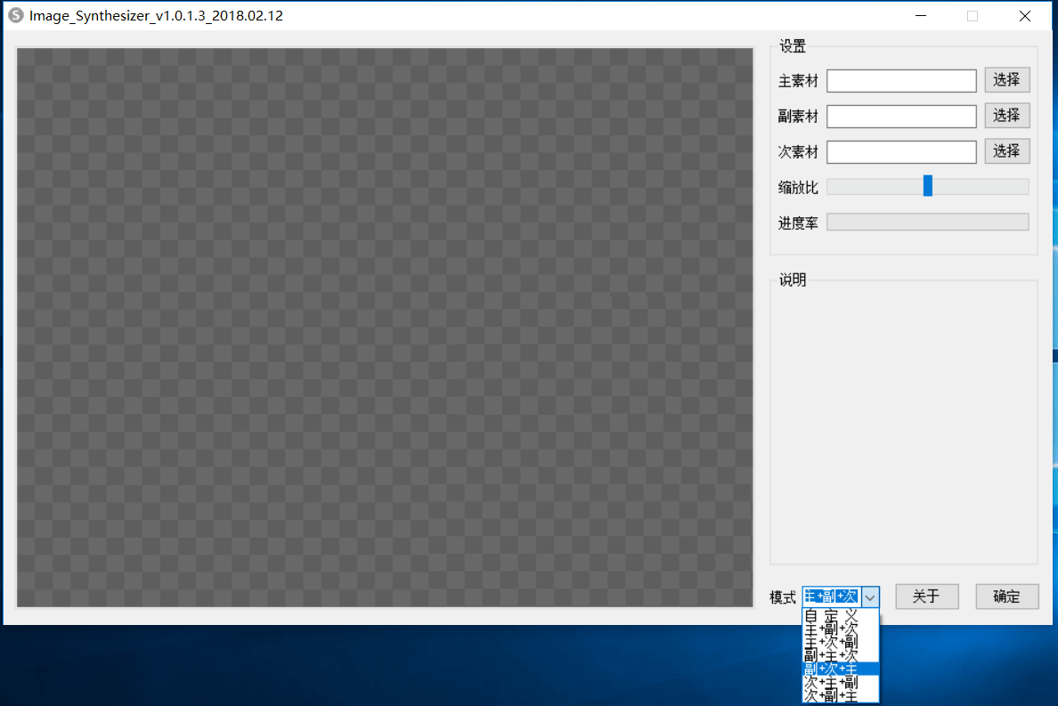Click the 选择 button for 主素材
Screen dimensions: 1058x706
tap(1006, 80)
